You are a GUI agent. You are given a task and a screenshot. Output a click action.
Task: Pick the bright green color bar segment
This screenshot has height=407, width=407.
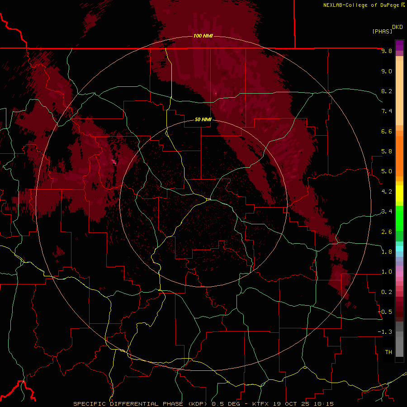(399, 218)
